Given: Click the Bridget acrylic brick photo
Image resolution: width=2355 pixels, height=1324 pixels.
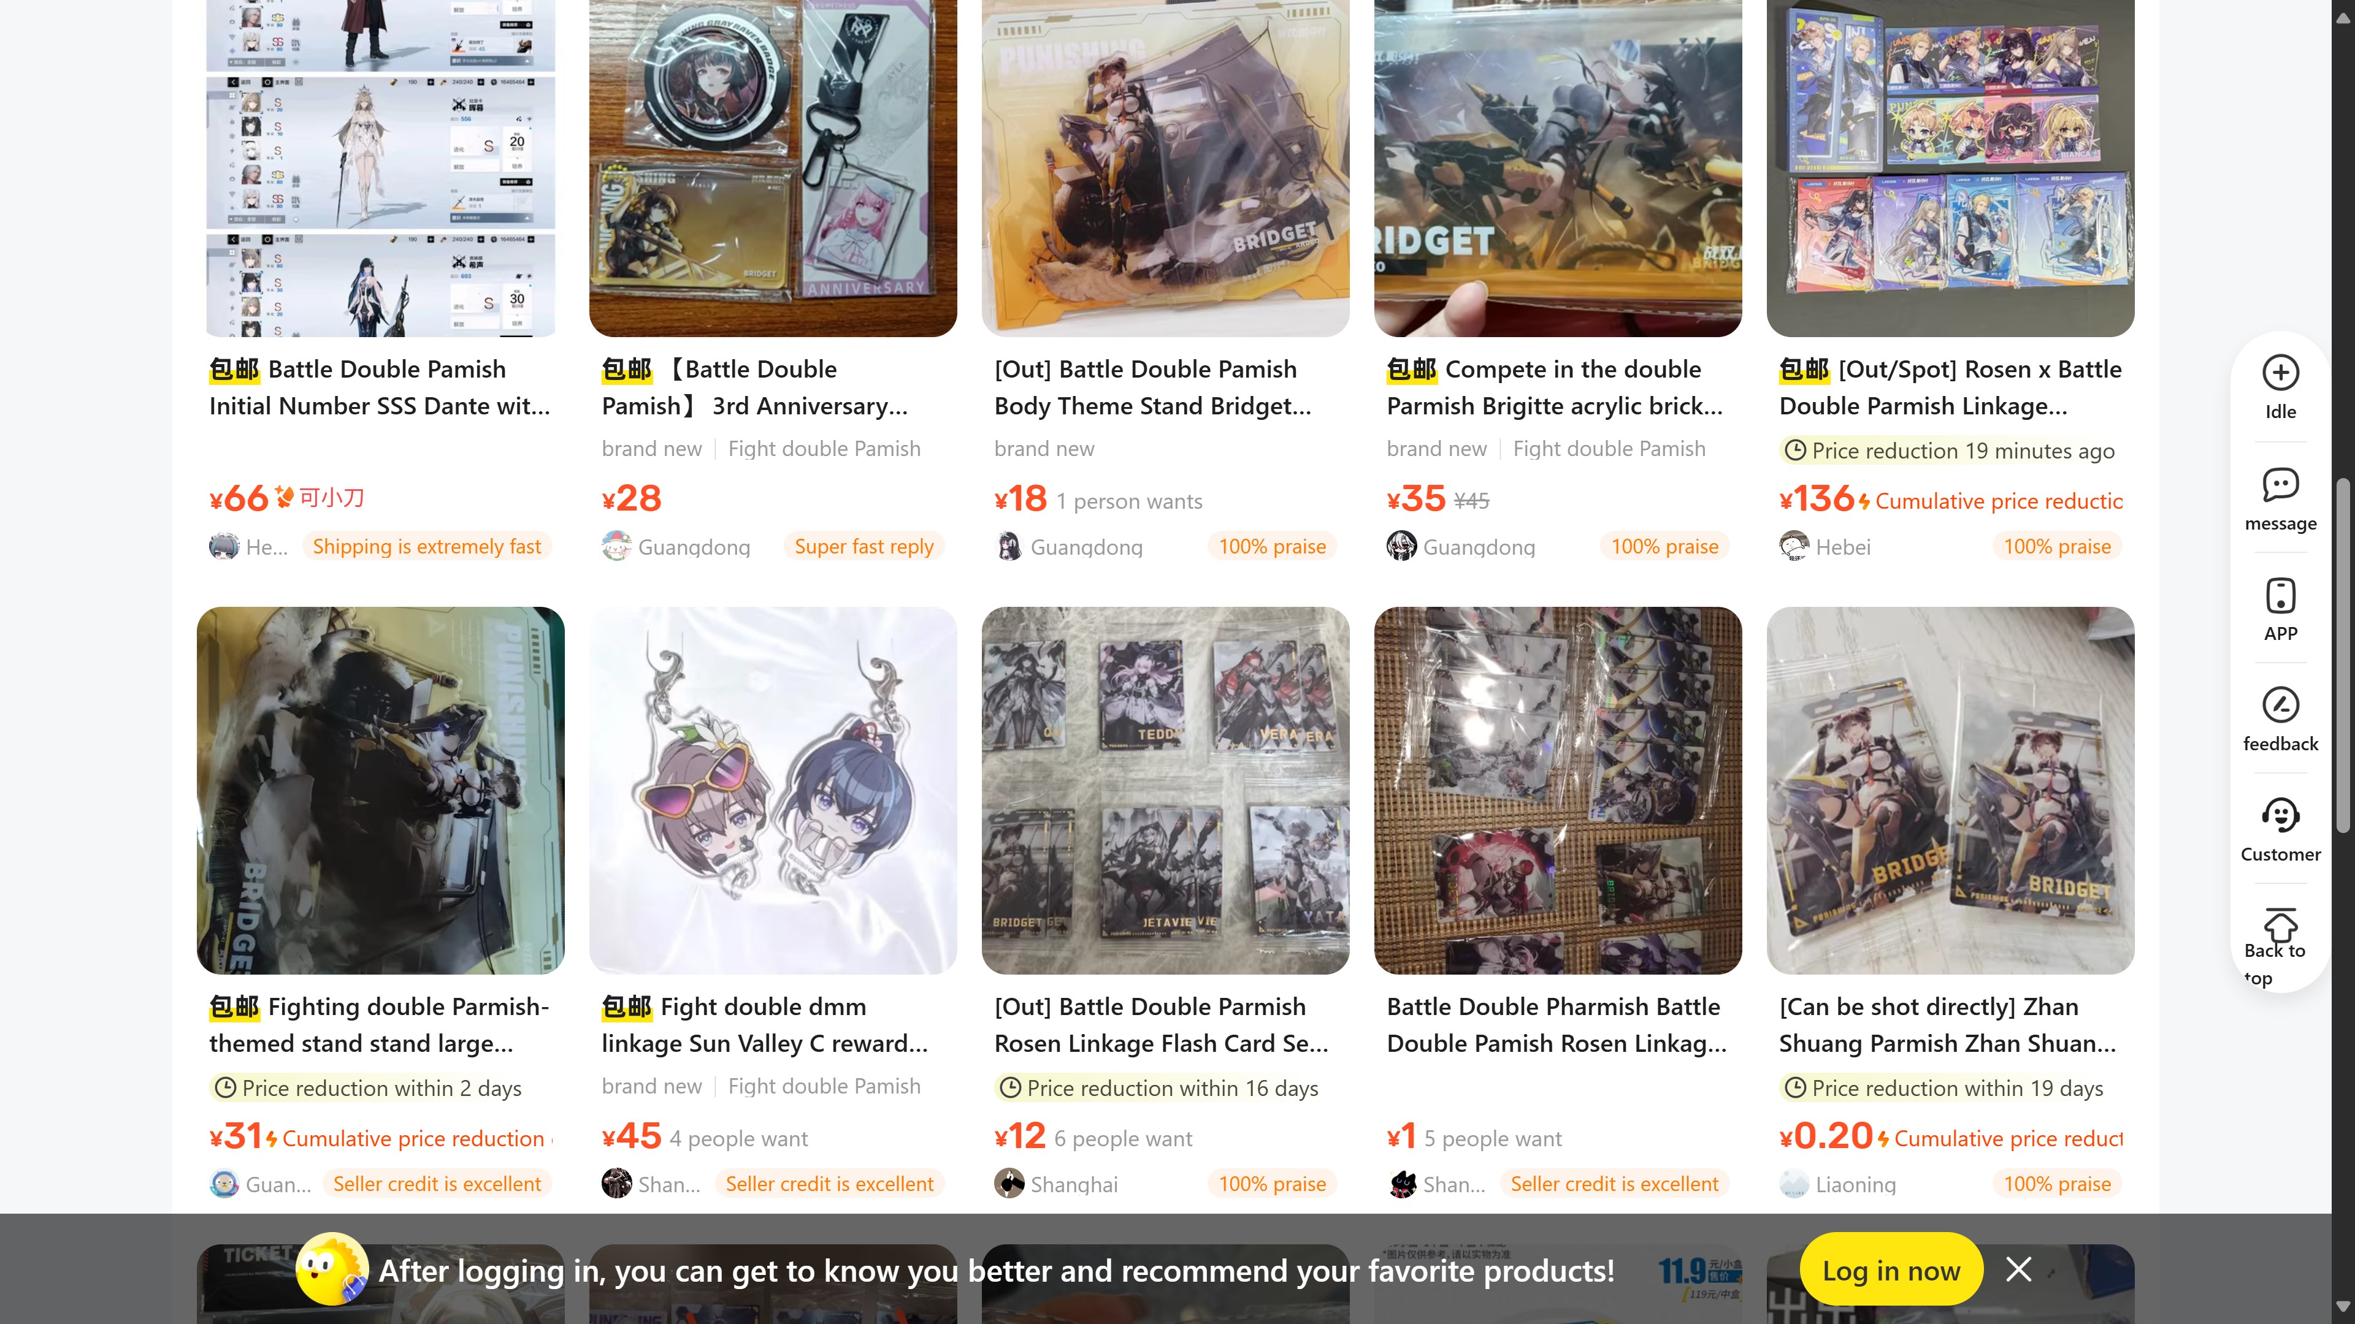Looking at the screenshot, I should click(x=1557, y=168).
